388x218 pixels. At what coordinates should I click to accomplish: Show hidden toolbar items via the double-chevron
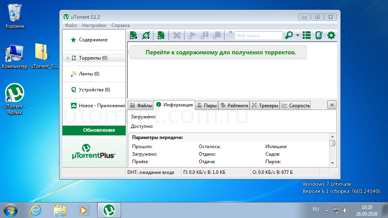tap(230, 32)
